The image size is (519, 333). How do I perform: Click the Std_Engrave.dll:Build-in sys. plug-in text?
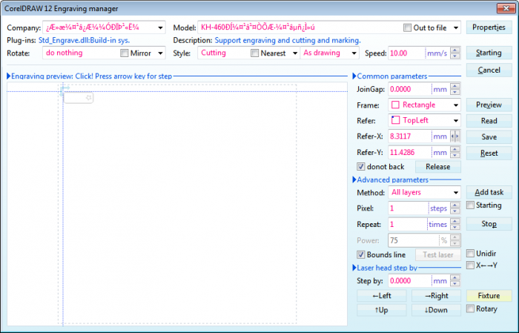point(84,40)
